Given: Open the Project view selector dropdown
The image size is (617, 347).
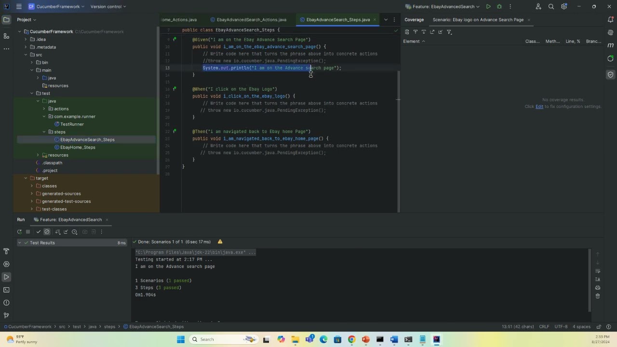Looking at the screenshot, I should click(x=27, y=20).
